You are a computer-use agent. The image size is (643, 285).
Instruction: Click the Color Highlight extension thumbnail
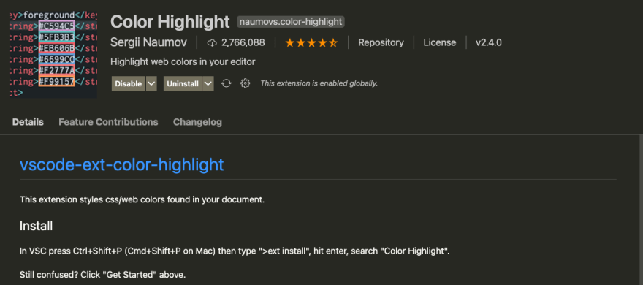coord(54,55)
